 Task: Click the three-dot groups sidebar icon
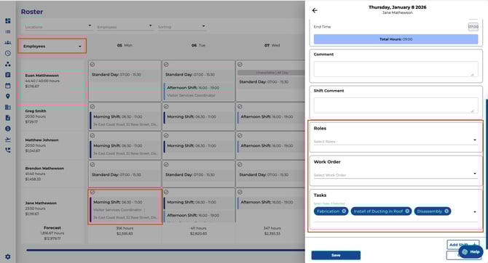pos(8,64)
